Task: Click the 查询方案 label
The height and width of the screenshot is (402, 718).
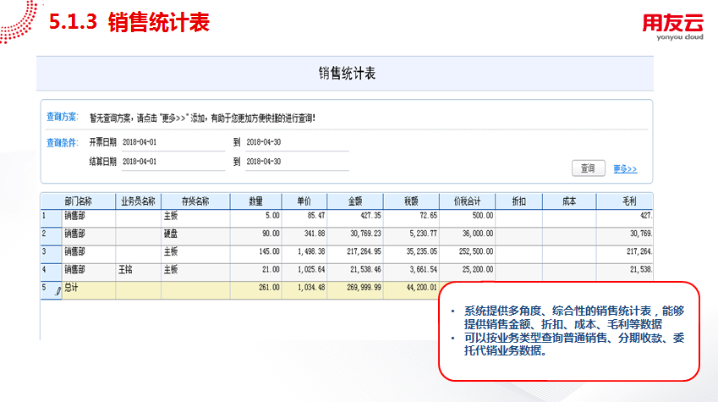Action: click(62, 117)
